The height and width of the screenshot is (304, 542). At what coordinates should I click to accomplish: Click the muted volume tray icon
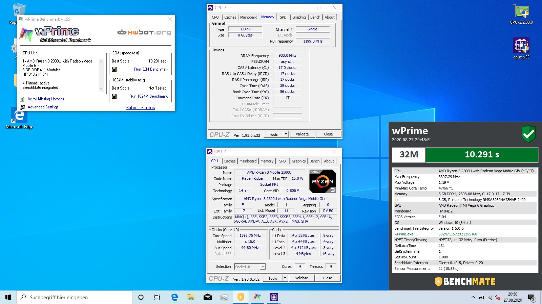click(497, 298)
